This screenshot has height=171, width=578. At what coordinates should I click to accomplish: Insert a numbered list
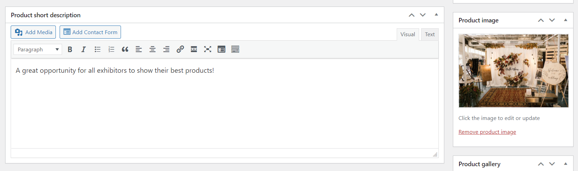pos(111,49)
